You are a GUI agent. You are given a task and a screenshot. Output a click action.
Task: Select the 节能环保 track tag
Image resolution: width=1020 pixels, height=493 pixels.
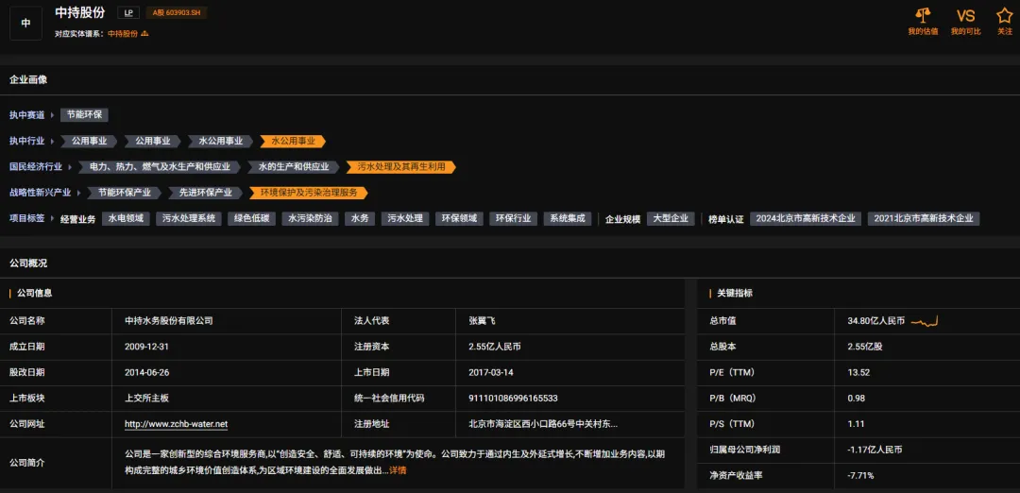pyautogui.click(x=85, y=115)
